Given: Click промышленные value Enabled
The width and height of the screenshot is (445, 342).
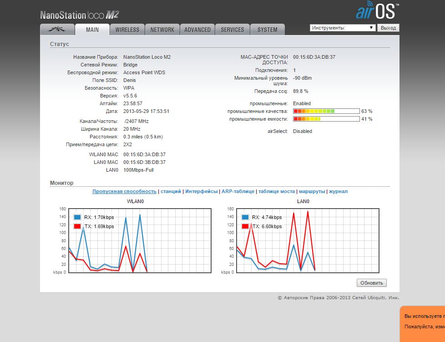Looking at the screenshot, I should point(302,103).
